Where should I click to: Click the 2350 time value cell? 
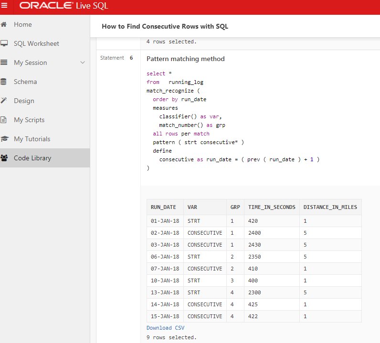[x=272, y=257]
